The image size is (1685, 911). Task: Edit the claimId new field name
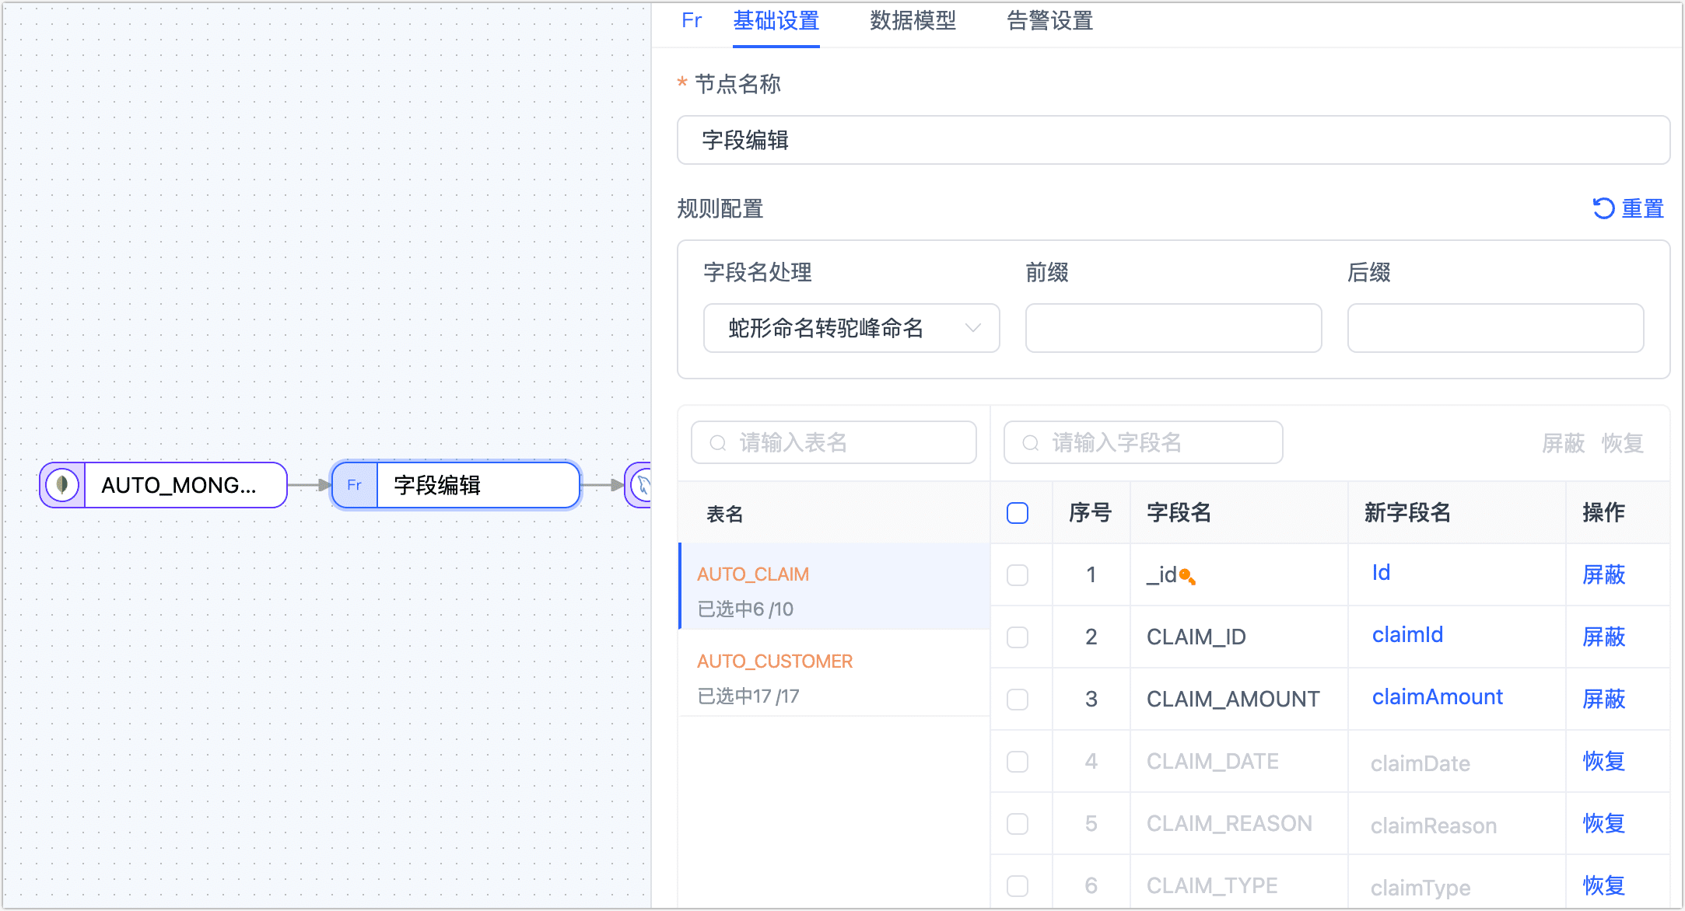point(1407,635)
